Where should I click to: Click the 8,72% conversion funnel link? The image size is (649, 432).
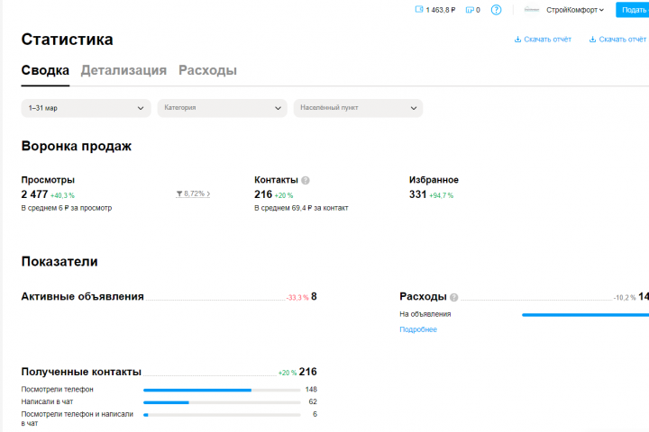coord(193,193)
